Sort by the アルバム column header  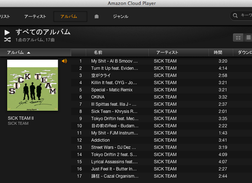coord(35,52)
